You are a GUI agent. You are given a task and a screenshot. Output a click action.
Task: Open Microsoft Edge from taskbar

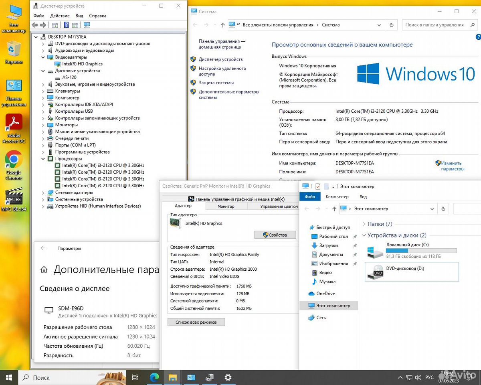point(154,377)
